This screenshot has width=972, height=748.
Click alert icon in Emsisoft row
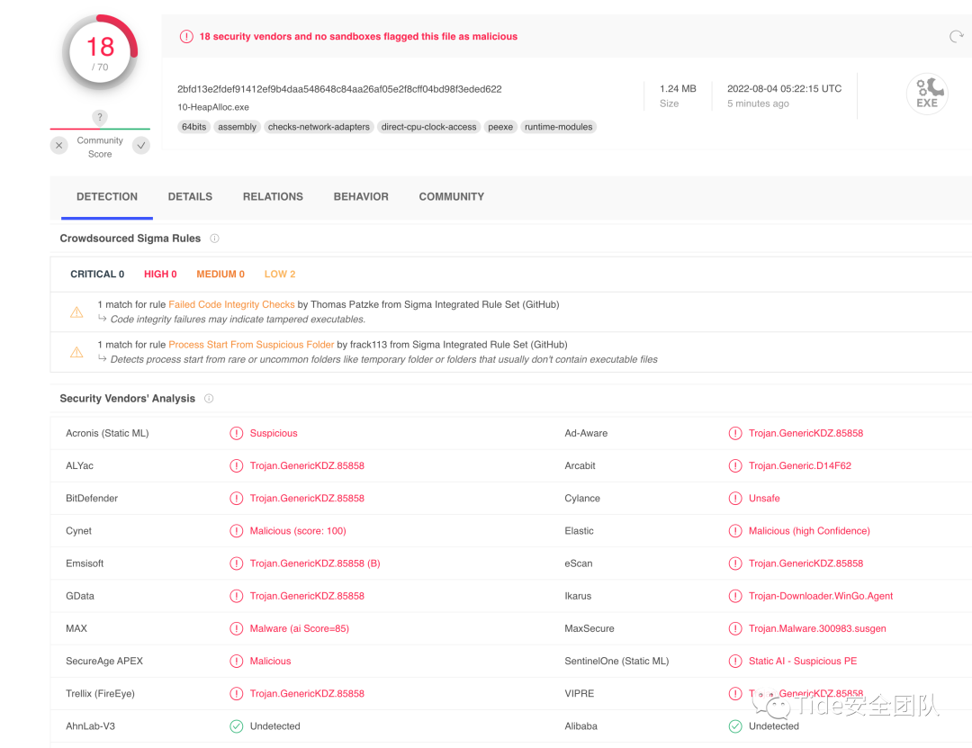click(236, 563)
